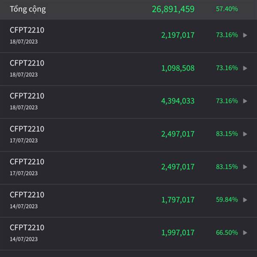The height and width of the screenshot is (257, 257).
Task: Tap the arrow beside 66.50%
Action: 245,233
